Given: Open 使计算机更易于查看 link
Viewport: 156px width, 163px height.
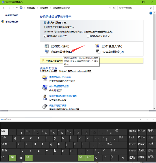Looking at the screenshot, I should coord(59,87).
